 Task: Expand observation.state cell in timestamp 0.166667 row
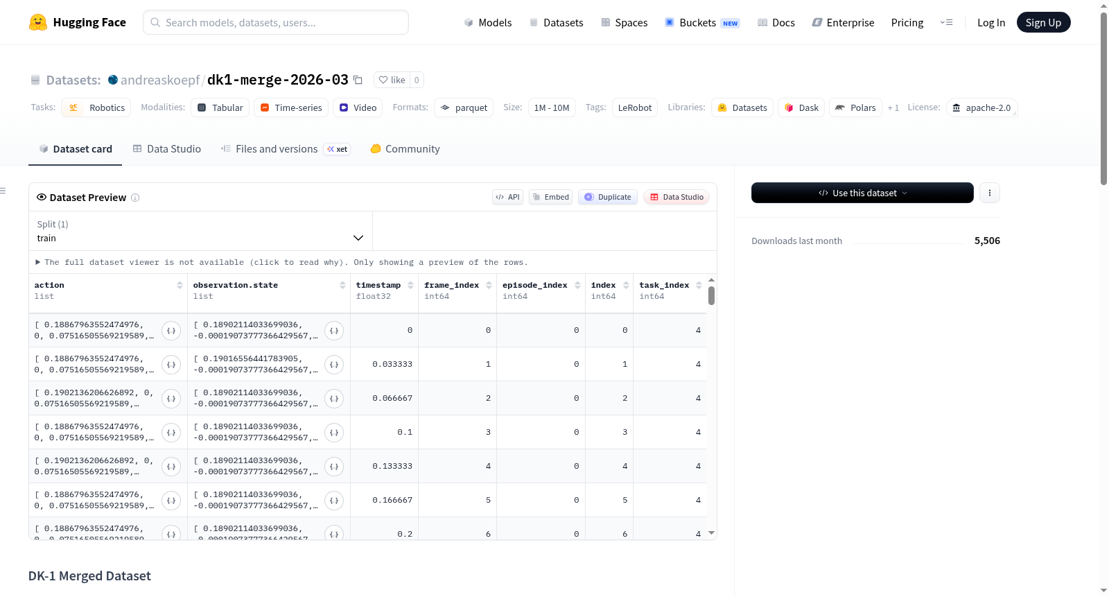pyautogui.click(x=334, y=501)
